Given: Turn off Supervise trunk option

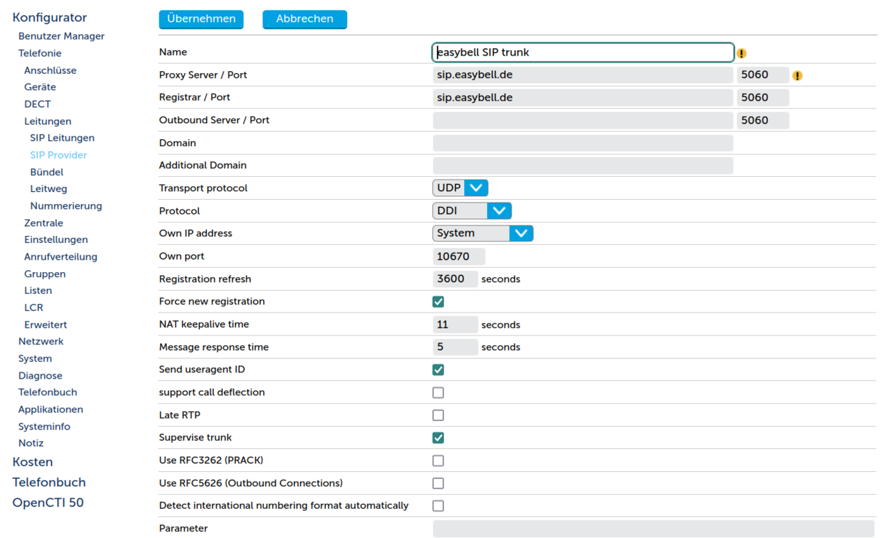Looking at the screenshot, I should click(438, 438).
